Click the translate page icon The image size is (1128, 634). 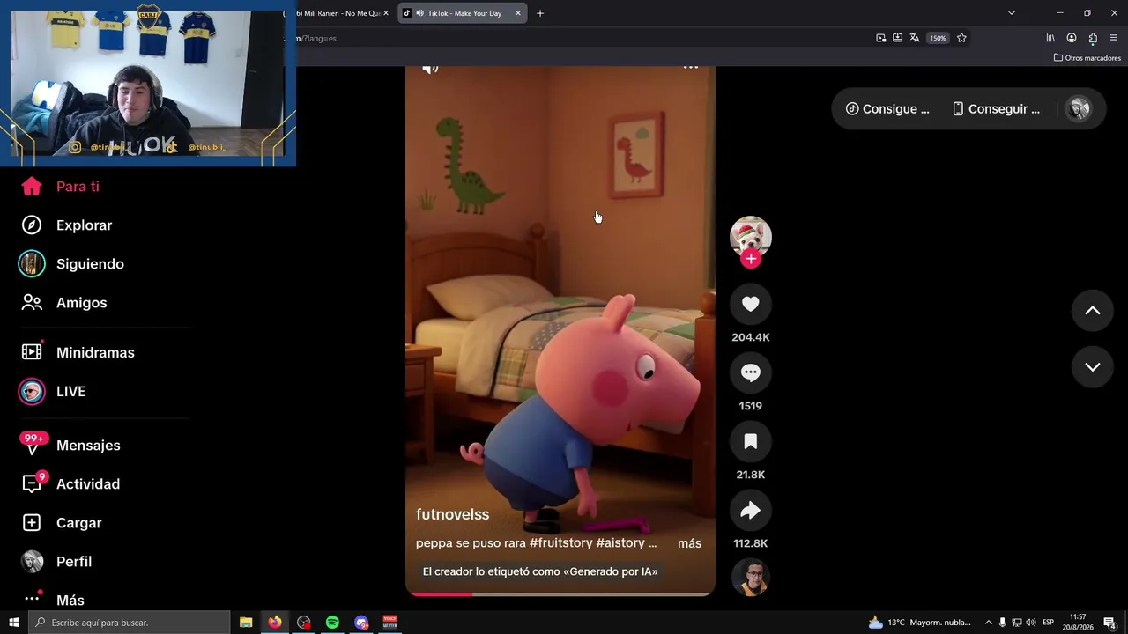point(915,38)
